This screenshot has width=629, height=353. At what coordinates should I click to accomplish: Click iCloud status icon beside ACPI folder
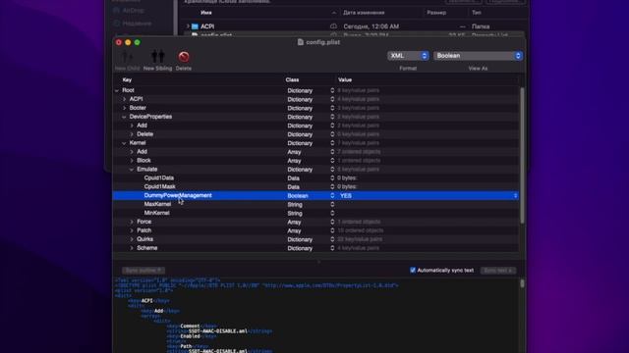(x=333, y=26)
